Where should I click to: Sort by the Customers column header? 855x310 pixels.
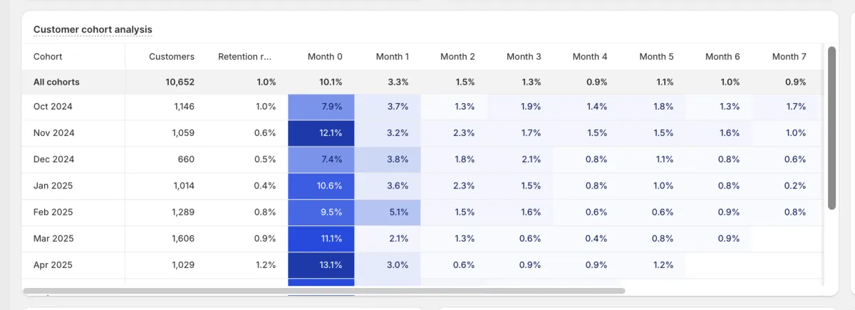point(171,57)
